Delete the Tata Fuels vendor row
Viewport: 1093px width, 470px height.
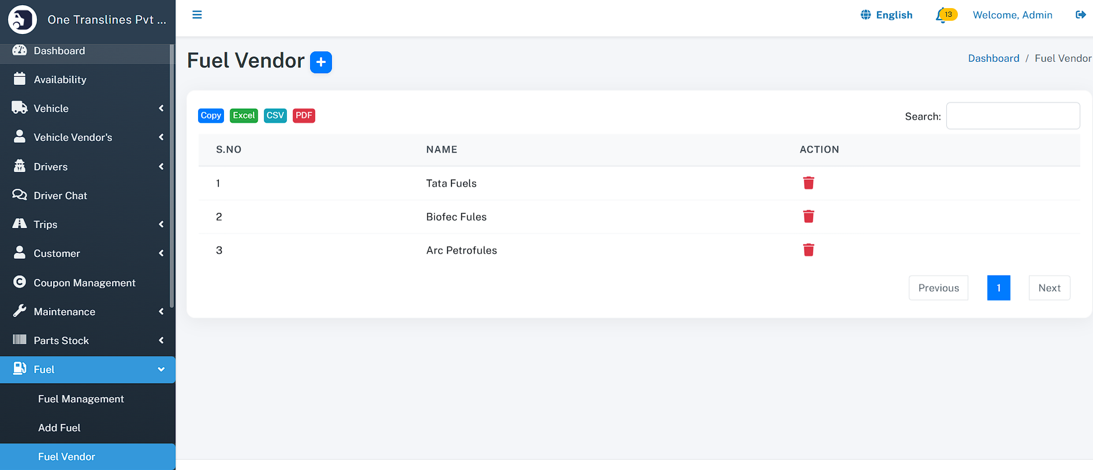[808, 183]
